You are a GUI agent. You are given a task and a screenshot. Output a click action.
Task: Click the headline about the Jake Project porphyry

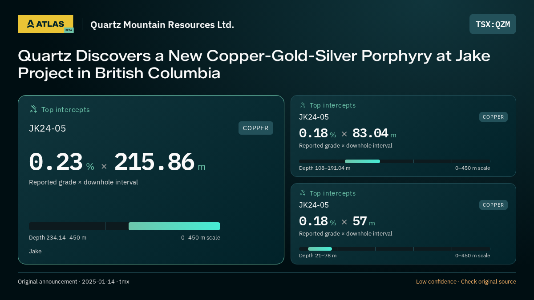point(254,64)
